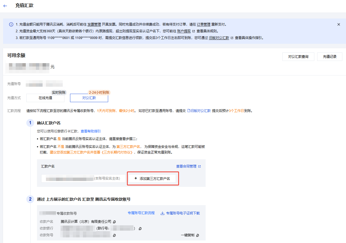Open the 《三方长期代付协议》 text link
The height and width of the screenshot is (243, 346).
coord(118,152)
